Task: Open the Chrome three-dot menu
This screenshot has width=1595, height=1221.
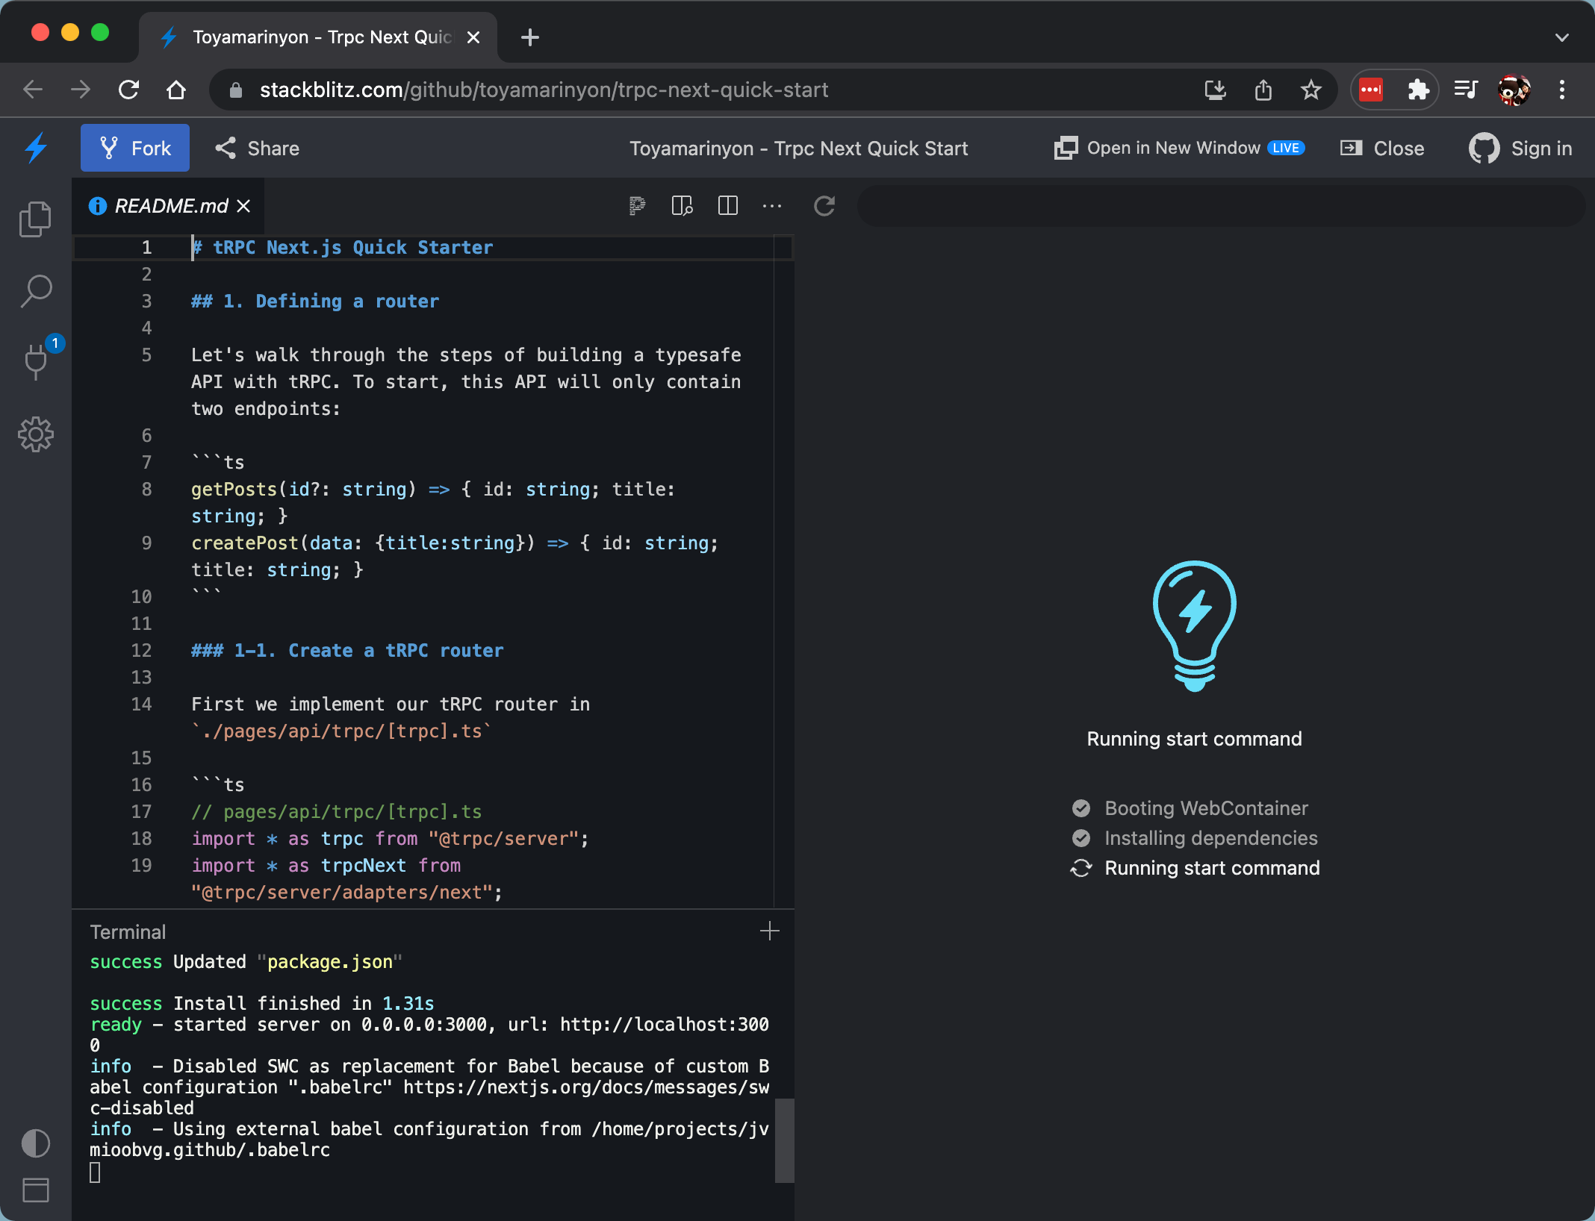Action: [x=1561, y=90]
